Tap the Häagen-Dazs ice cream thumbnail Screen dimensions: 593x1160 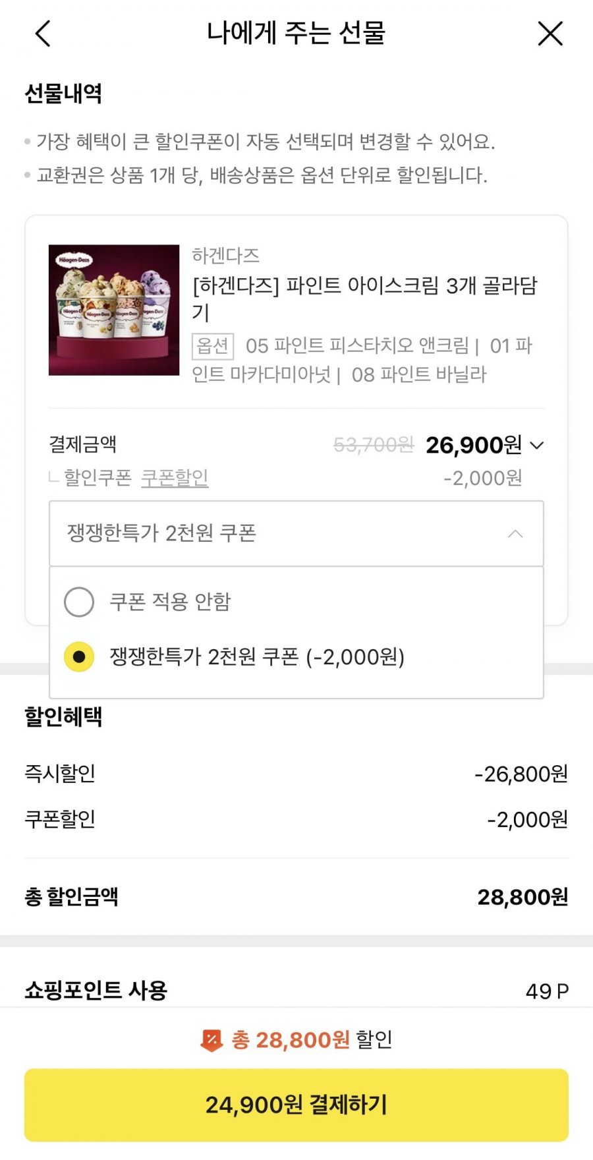(114, 310)
